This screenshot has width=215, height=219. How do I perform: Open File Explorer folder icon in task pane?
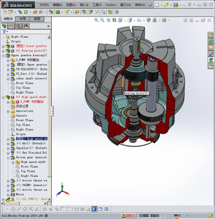click(211, 47)
